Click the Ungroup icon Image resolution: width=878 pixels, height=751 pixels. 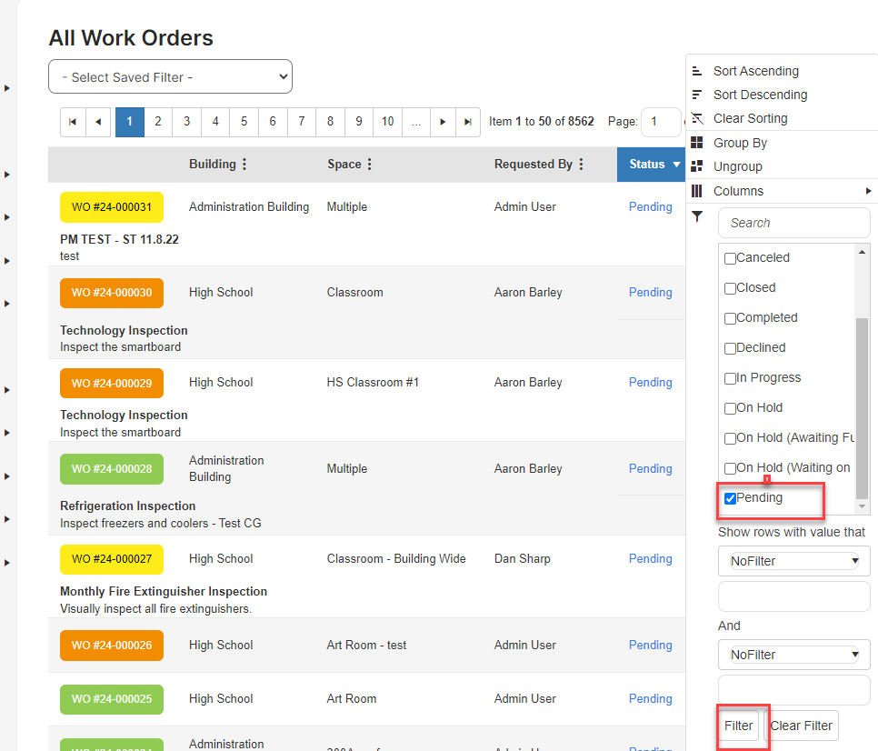point(696,166)
